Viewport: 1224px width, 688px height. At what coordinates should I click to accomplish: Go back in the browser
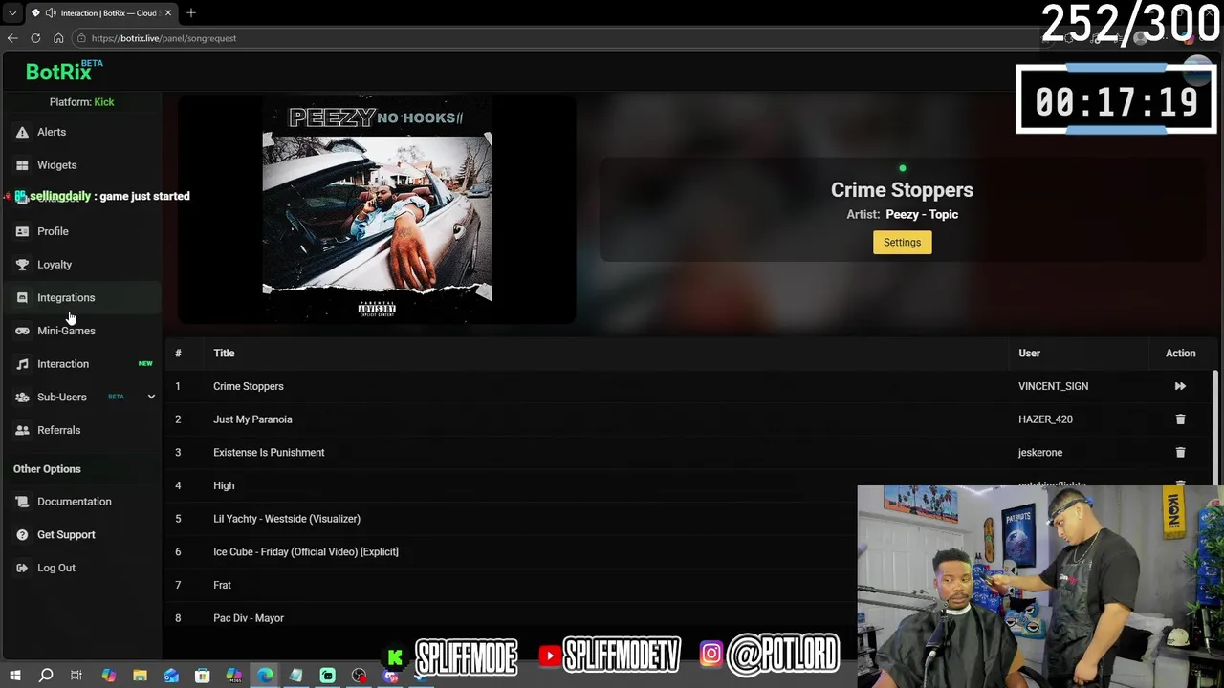coord(12,38)
